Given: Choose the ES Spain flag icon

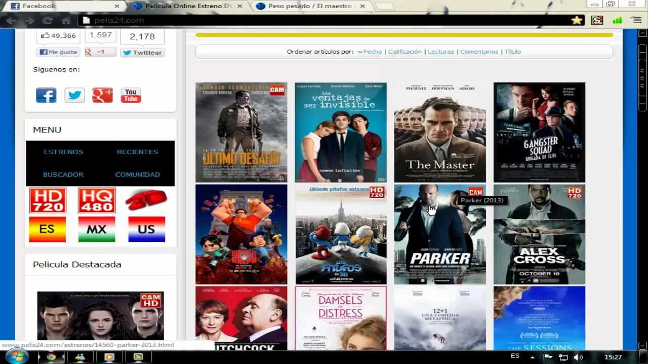Looking at the screenshot, I should 47,230.
